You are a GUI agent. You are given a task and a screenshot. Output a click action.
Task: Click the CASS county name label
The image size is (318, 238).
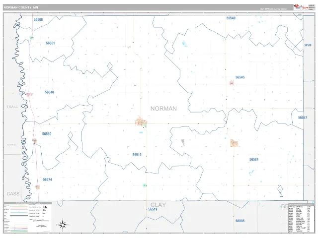coord(13,194)
